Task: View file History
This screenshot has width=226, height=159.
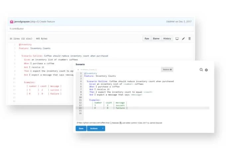Action: click(167, 38)
